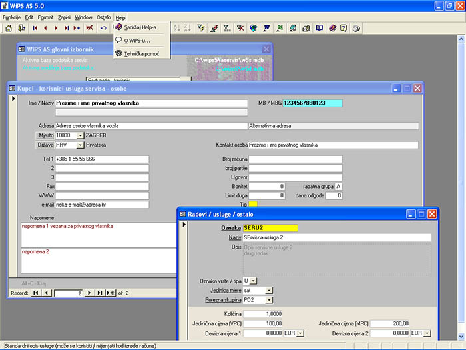Click the Država button
Viewport: 466px width, 350px height.
45,145
